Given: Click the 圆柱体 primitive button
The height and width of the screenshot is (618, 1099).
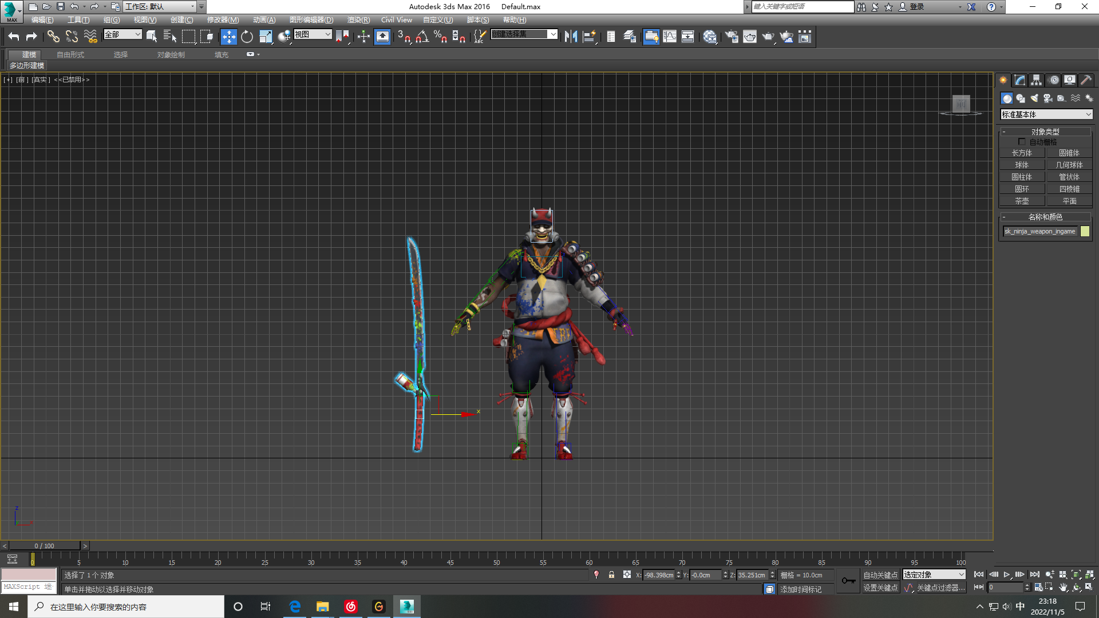Looking at the screenshot, I should (1022, 177).
